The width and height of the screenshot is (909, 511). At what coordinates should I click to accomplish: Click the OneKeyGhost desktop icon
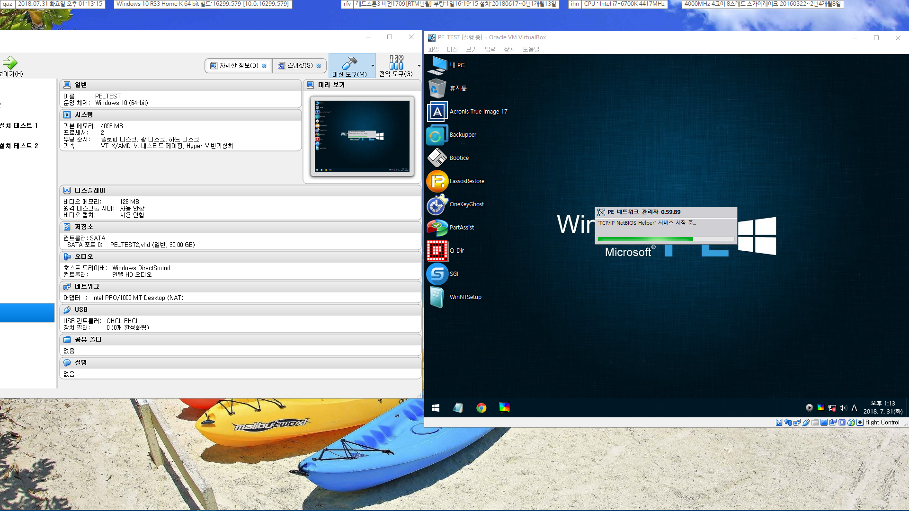pos(437,204)
